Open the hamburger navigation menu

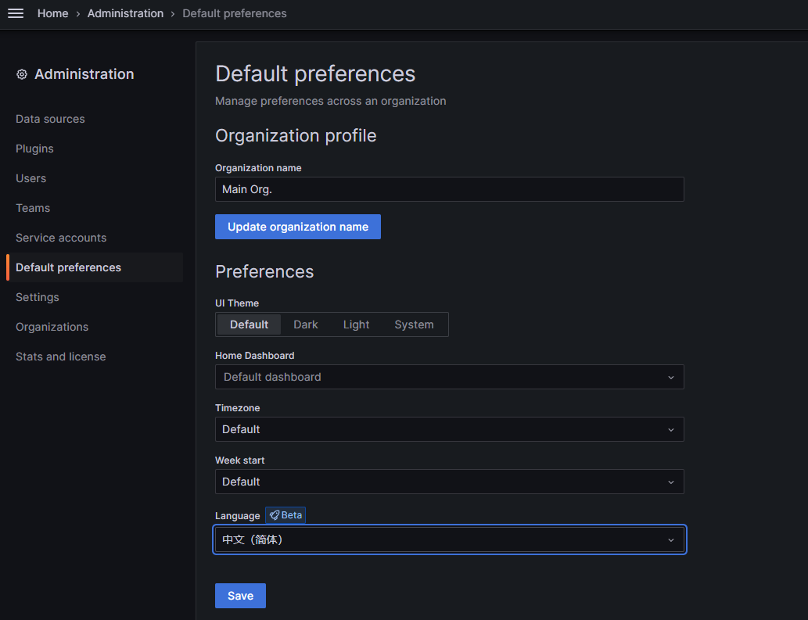(x=16, y=13)
